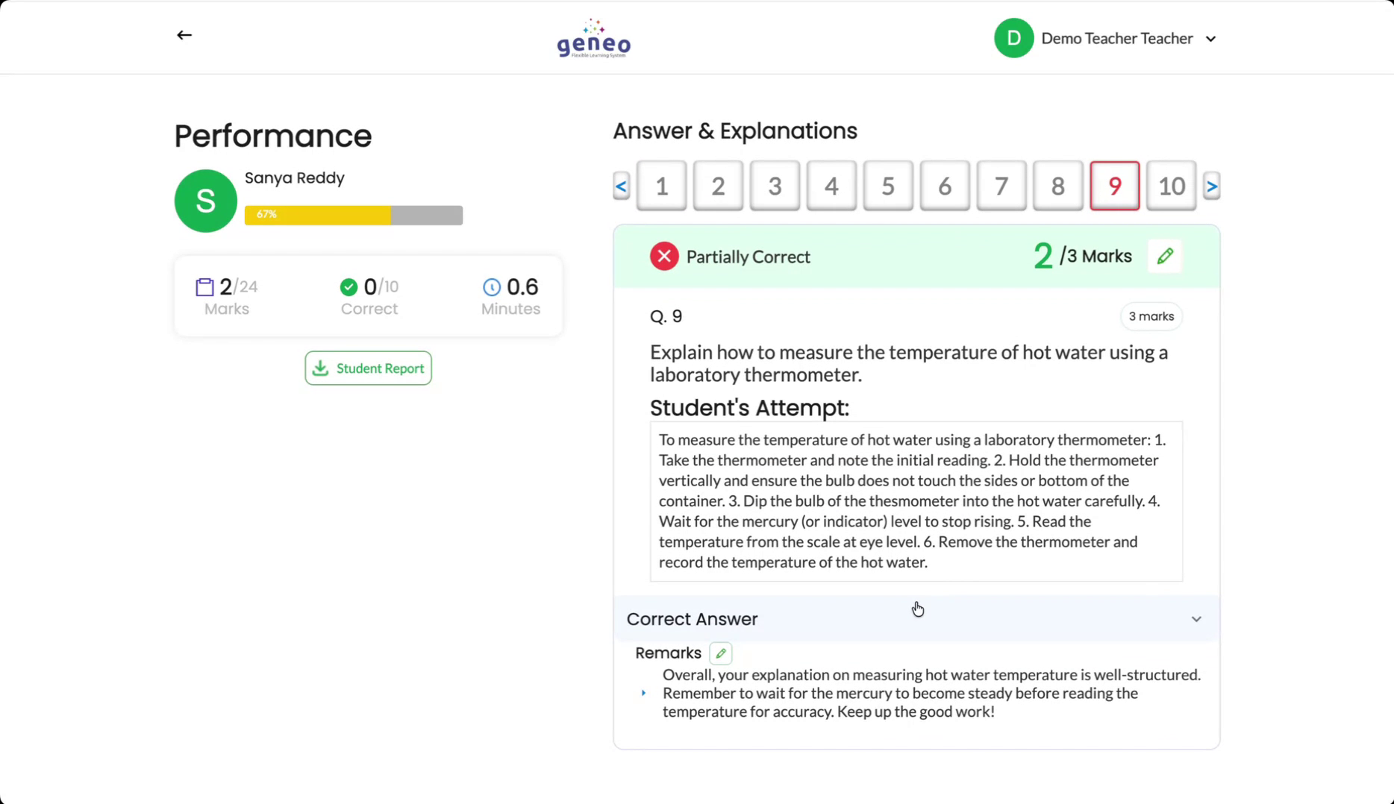Click the back arrow icon
1394x804 pixels.
184,35
